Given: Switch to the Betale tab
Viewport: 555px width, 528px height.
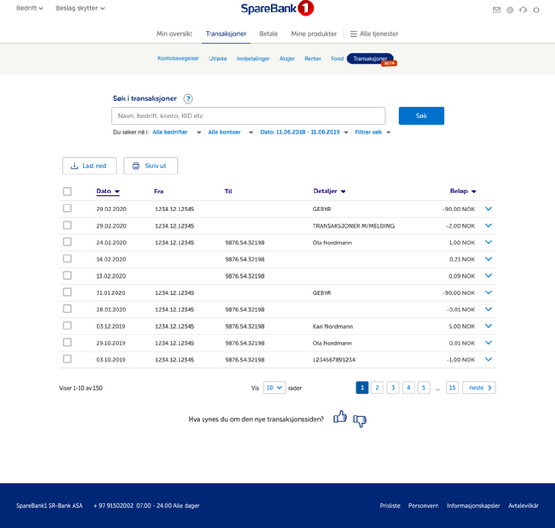Looking at the screenshot, I should pos(268,33).
